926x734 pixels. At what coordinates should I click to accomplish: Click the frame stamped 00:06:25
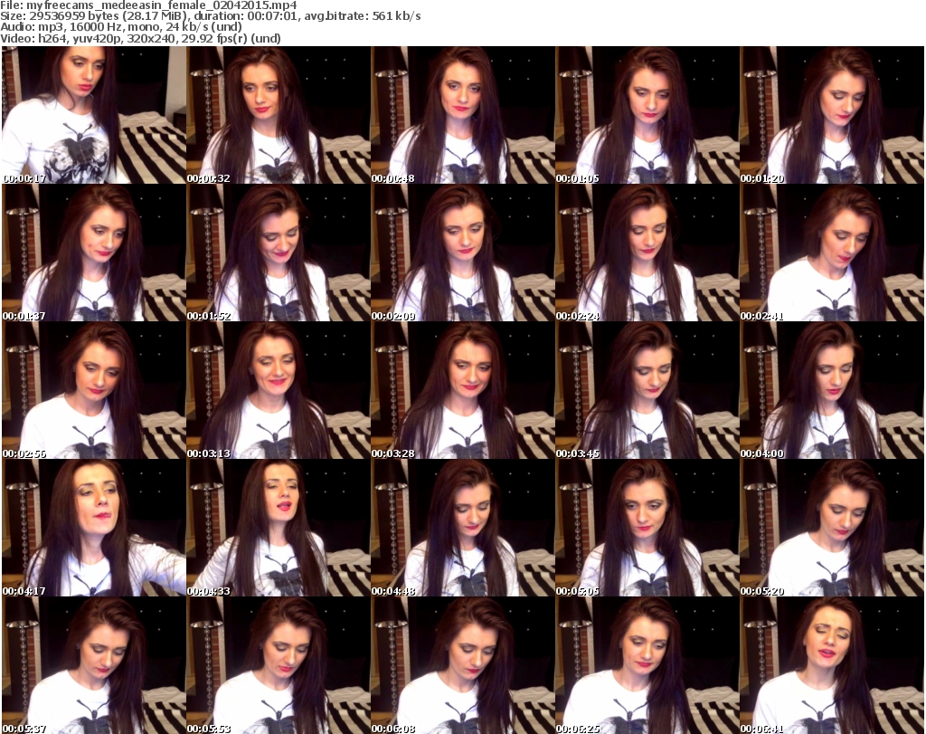647,665
